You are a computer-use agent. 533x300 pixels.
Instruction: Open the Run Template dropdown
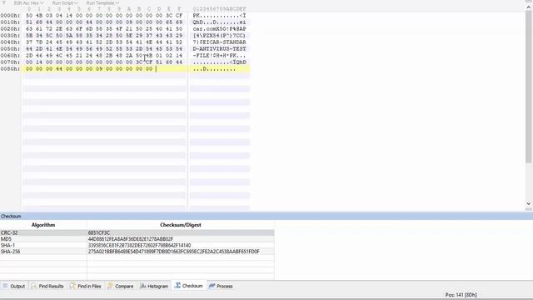102,2
